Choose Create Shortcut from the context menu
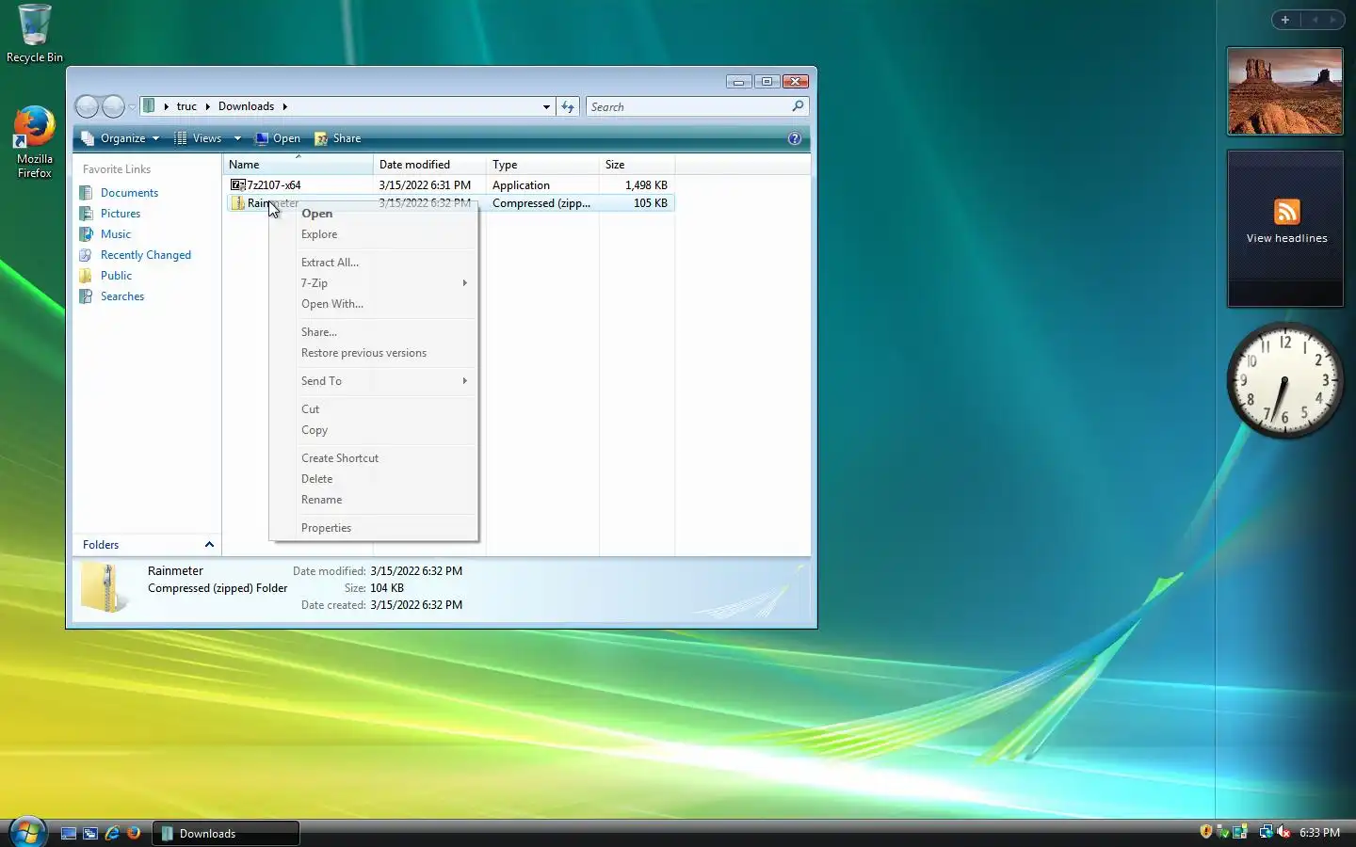Image resolution: width=1356 pixels, height=847 pixels. point(373,458)
